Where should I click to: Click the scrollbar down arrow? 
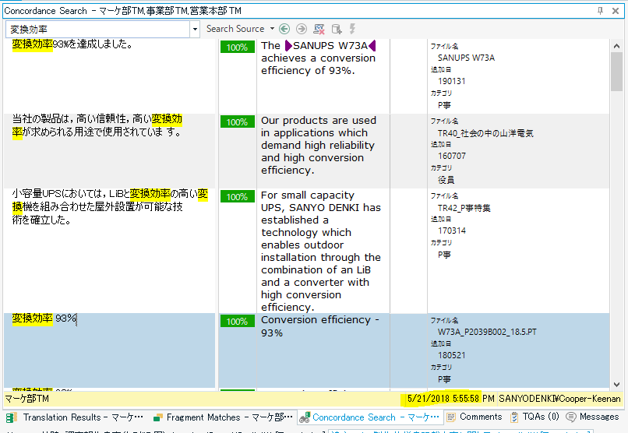616,384
